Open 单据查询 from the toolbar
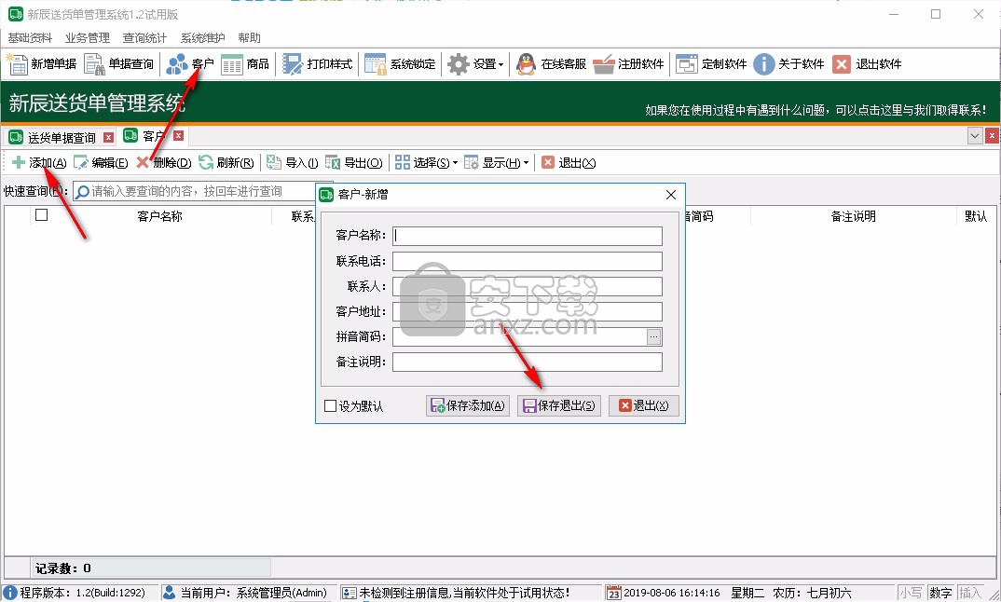 click(95, 64)
